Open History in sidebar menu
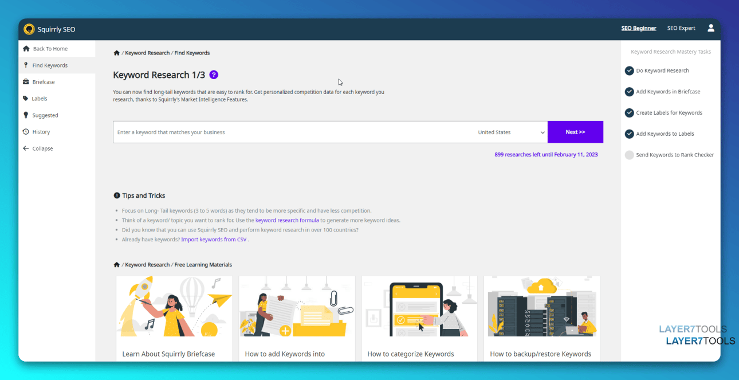739x380 pixels. [x=57, y=132]
